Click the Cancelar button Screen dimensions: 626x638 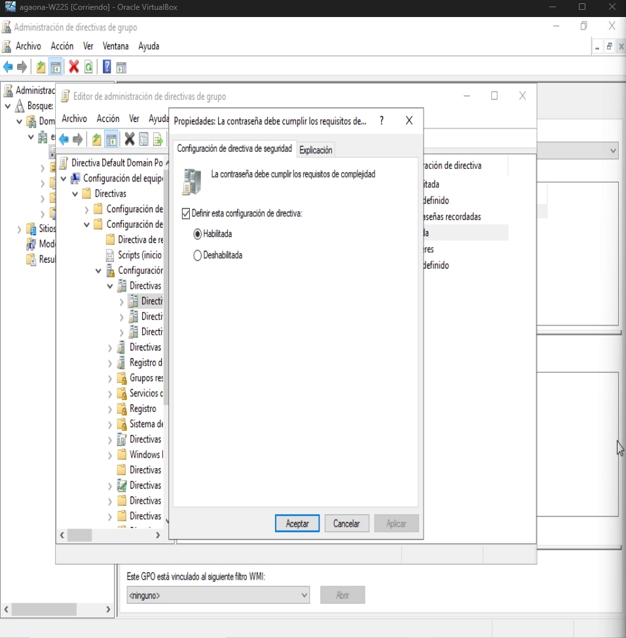coord(346,523)
